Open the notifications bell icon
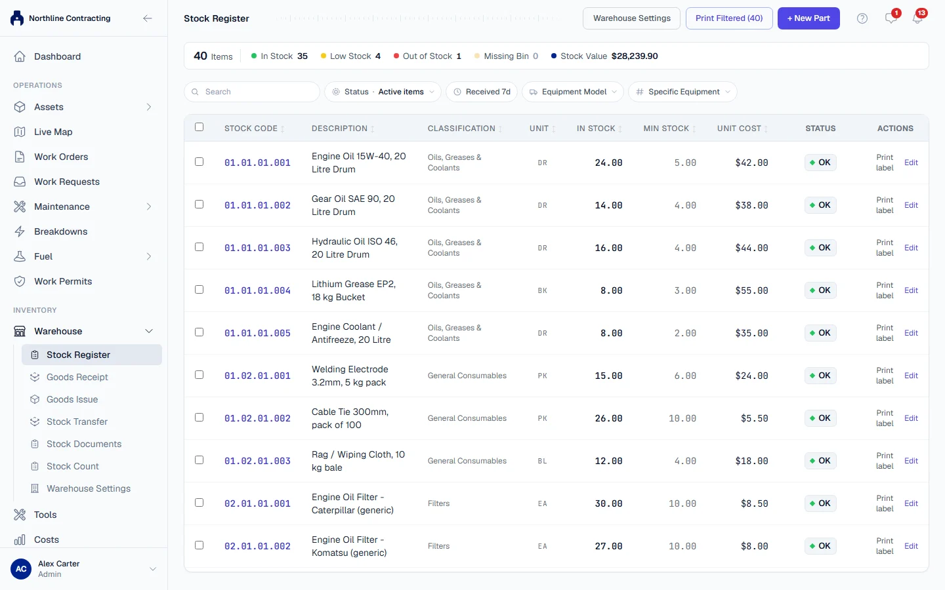The width and height of the screenshot is (945, 590). [917, 18]
